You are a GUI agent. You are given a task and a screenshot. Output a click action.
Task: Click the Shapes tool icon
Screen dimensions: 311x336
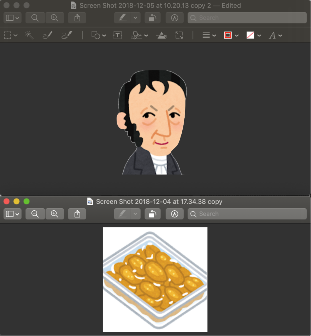click(x=96, y=35)
